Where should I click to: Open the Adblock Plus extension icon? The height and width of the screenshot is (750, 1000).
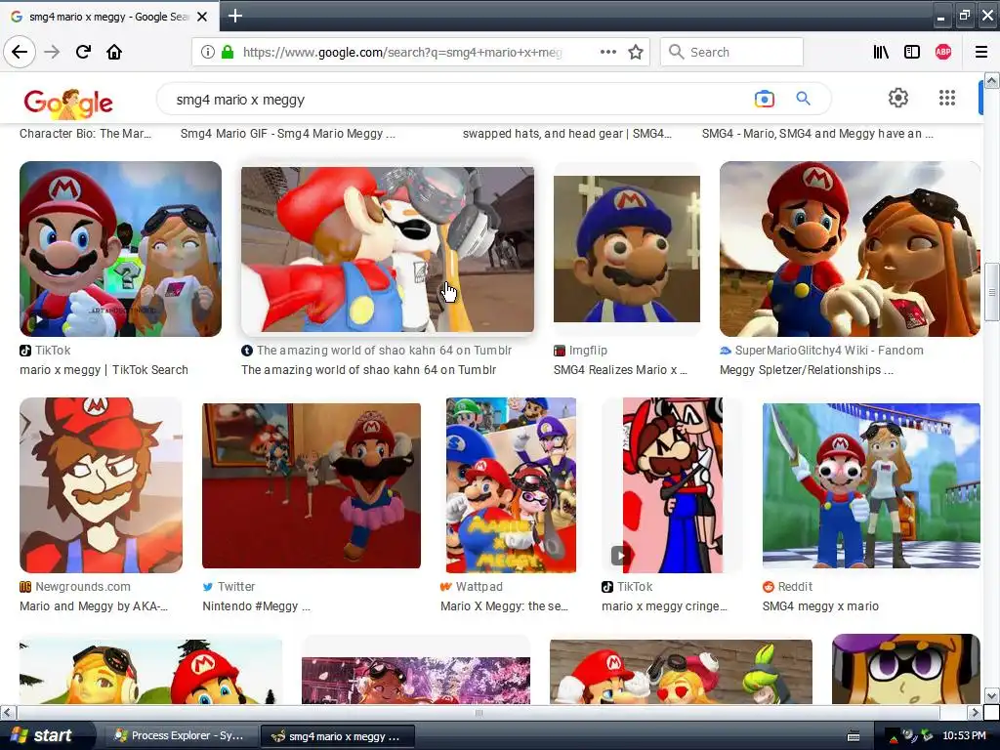point(943,52)
